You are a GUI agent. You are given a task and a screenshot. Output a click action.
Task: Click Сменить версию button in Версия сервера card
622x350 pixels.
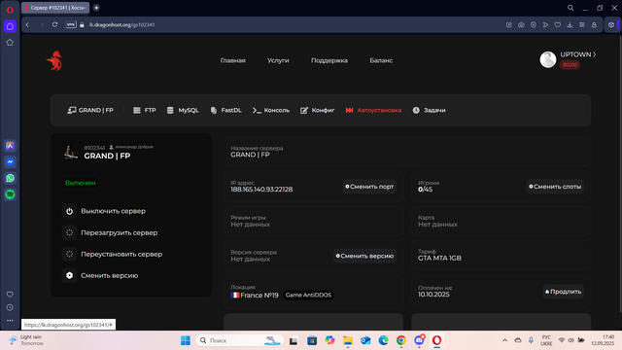tap(364, 256)
